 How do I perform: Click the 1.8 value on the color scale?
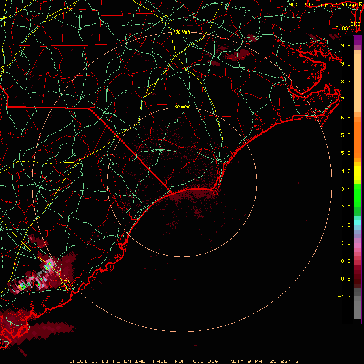click(346, 225)
